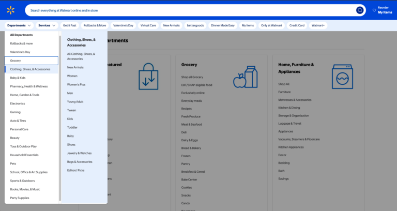The image size is (397, 211).
Task: Open the Valentine's Day nav pill
Action: pos(124,25)
